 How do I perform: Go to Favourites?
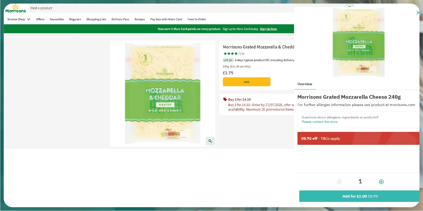[57, 19]
